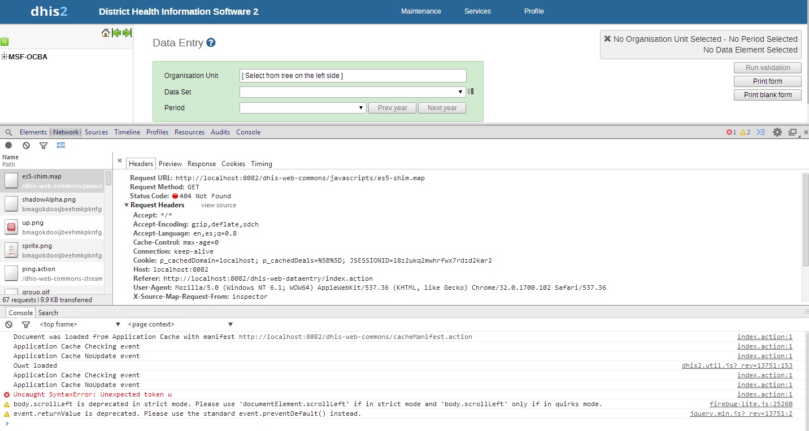
Task: Switch to the Sources tab
Action: coord(96,132)
